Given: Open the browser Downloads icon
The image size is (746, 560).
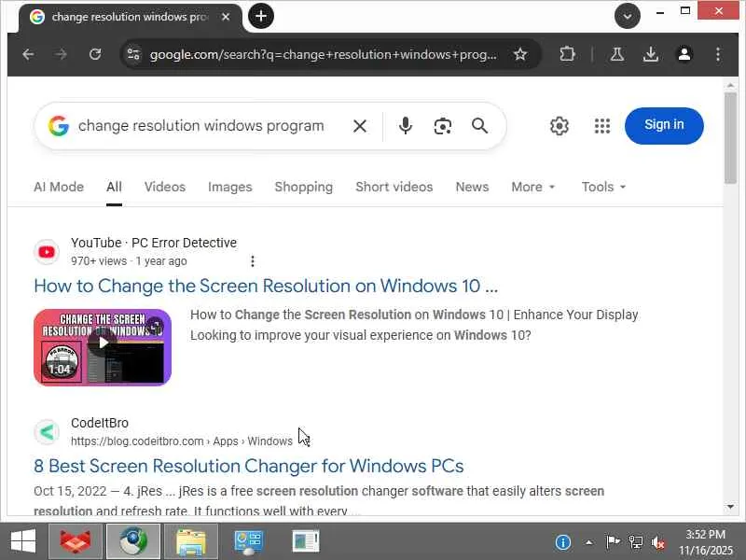Looking at the screenshot, I should coord(650,54).
